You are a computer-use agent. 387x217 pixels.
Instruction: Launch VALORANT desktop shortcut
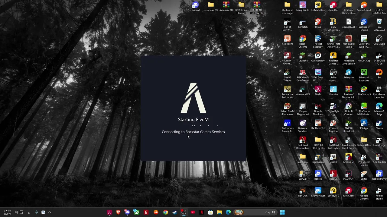(349, 175)
